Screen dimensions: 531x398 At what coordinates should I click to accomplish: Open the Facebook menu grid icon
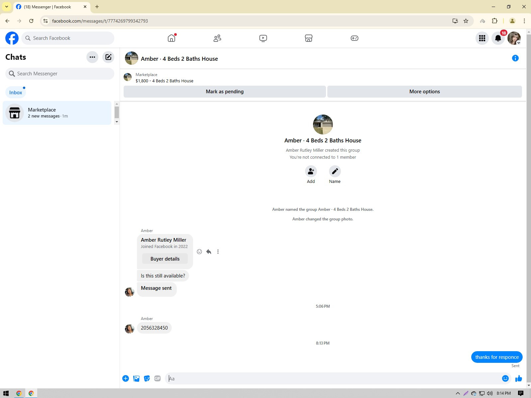coord(482,38)
